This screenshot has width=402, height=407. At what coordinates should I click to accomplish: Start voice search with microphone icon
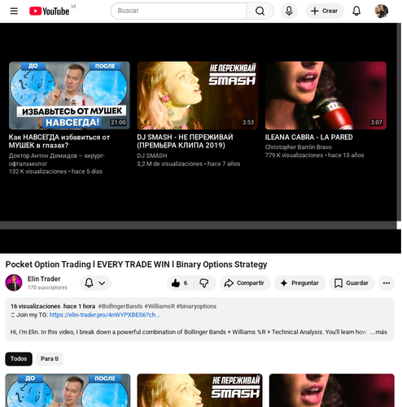pyautogui.click(x=289, y=11)
